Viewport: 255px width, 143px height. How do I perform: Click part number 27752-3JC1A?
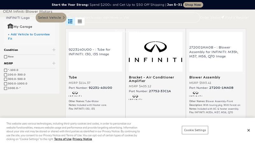(160, 91)
